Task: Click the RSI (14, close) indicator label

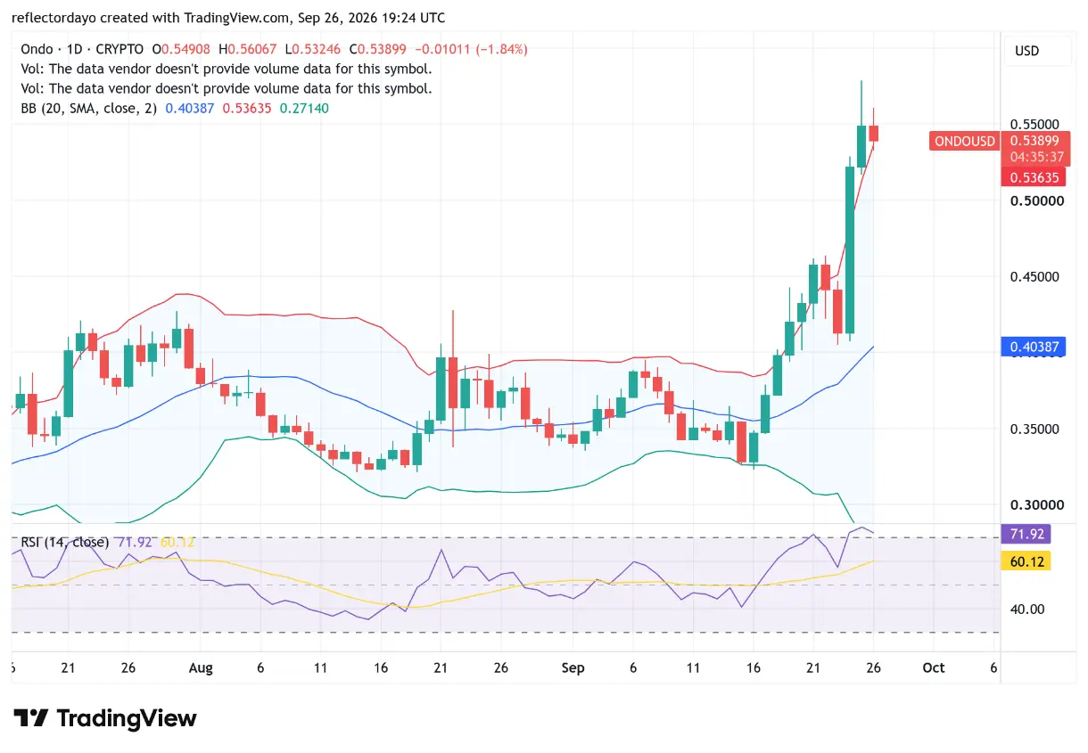Action: pos(64,542)
